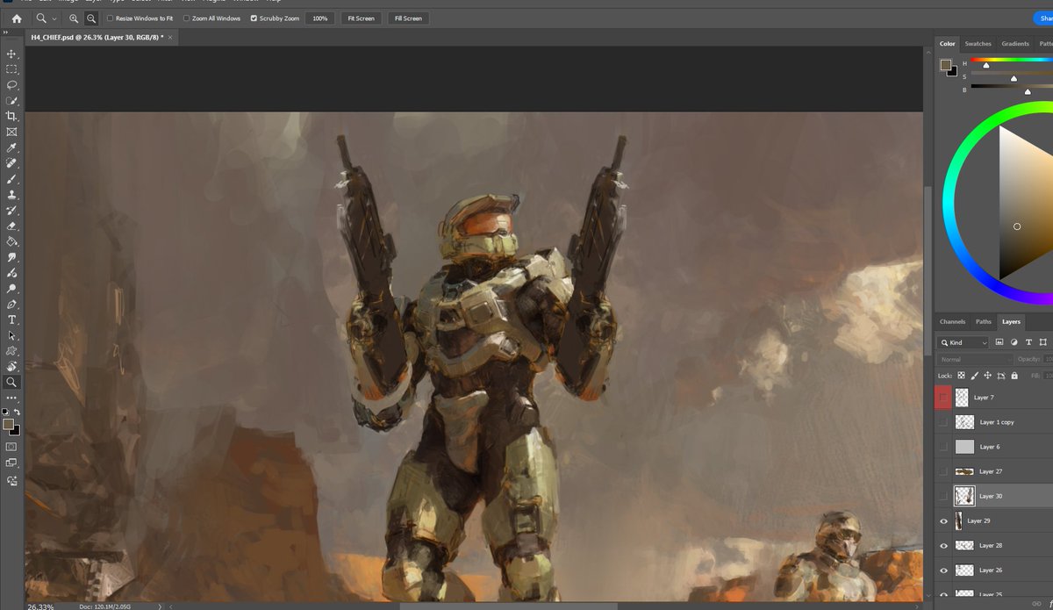This screenshot has height=610, width=1053.
Task: Disable the Scrubby Zoom checkbox
Action: coord(254,18)
